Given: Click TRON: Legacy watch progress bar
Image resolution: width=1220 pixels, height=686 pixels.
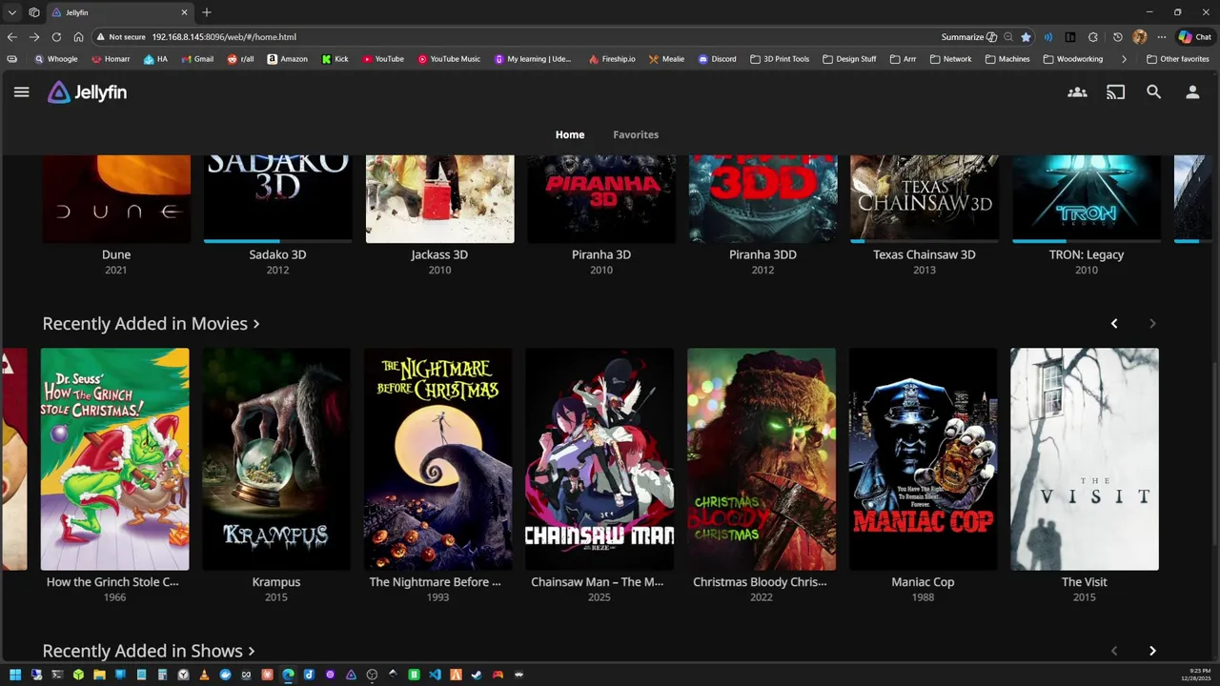Looking at the screenshot, I should tap(1087, 241).
